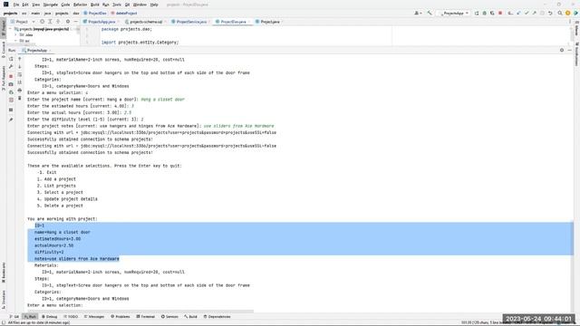
Task: Open the Project view dropdown
Action: pyautogui.click(x=23, y=22)
